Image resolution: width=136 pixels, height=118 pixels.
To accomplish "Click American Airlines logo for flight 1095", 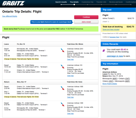I will (63, 88).
